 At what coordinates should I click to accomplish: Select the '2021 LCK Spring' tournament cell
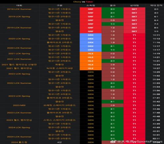(x=19, y=54)
